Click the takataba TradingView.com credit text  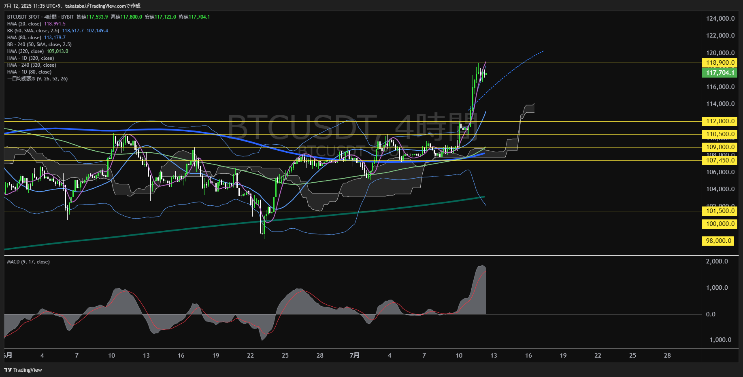pyautogui.click(x=103, y=6)
